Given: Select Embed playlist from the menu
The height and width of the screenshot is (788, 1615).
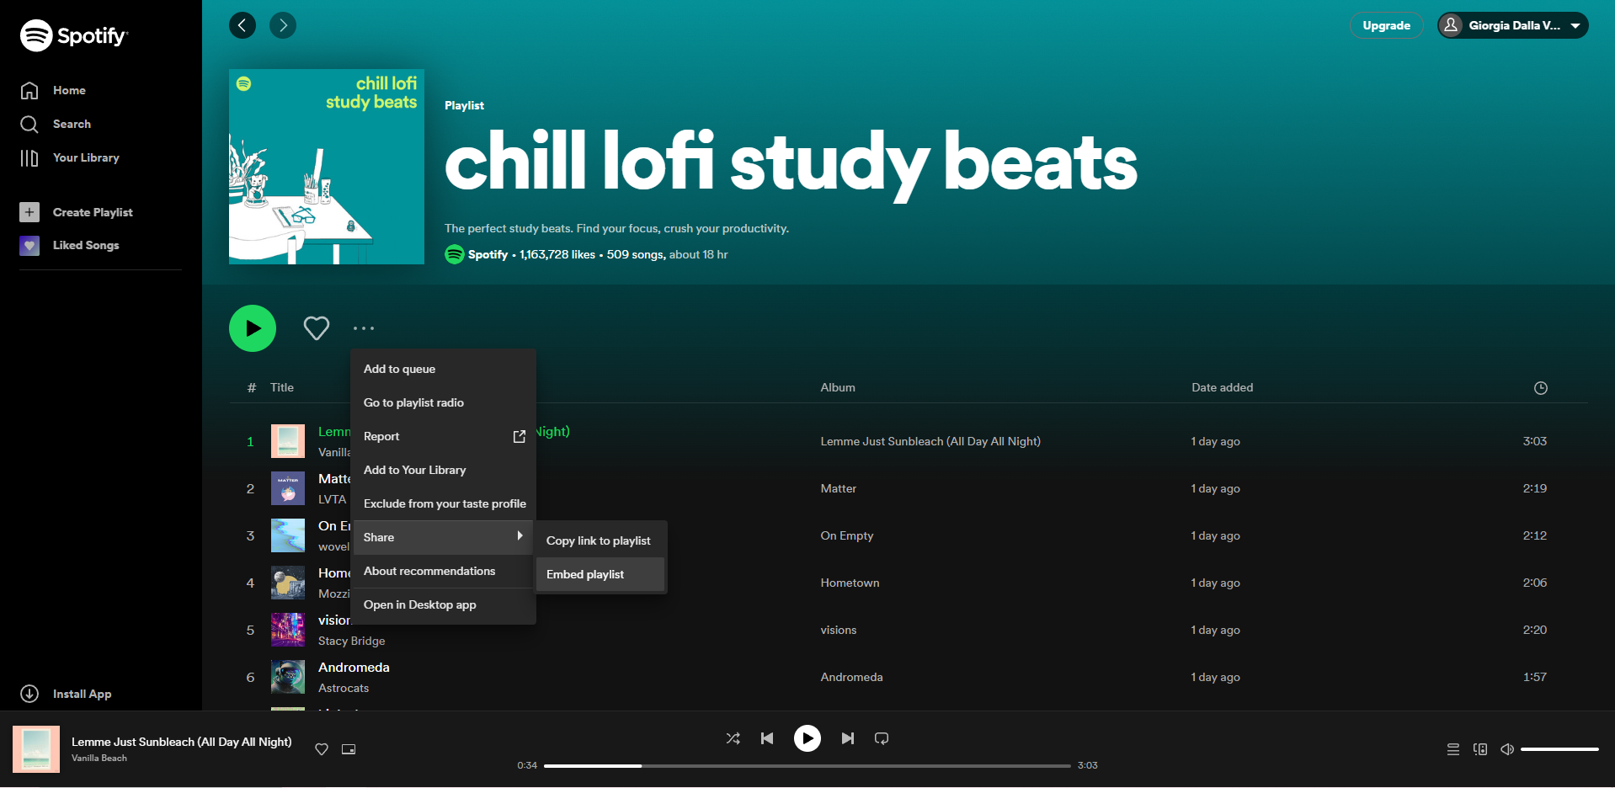Looking at the screenshot, I should tap(584, 574).
